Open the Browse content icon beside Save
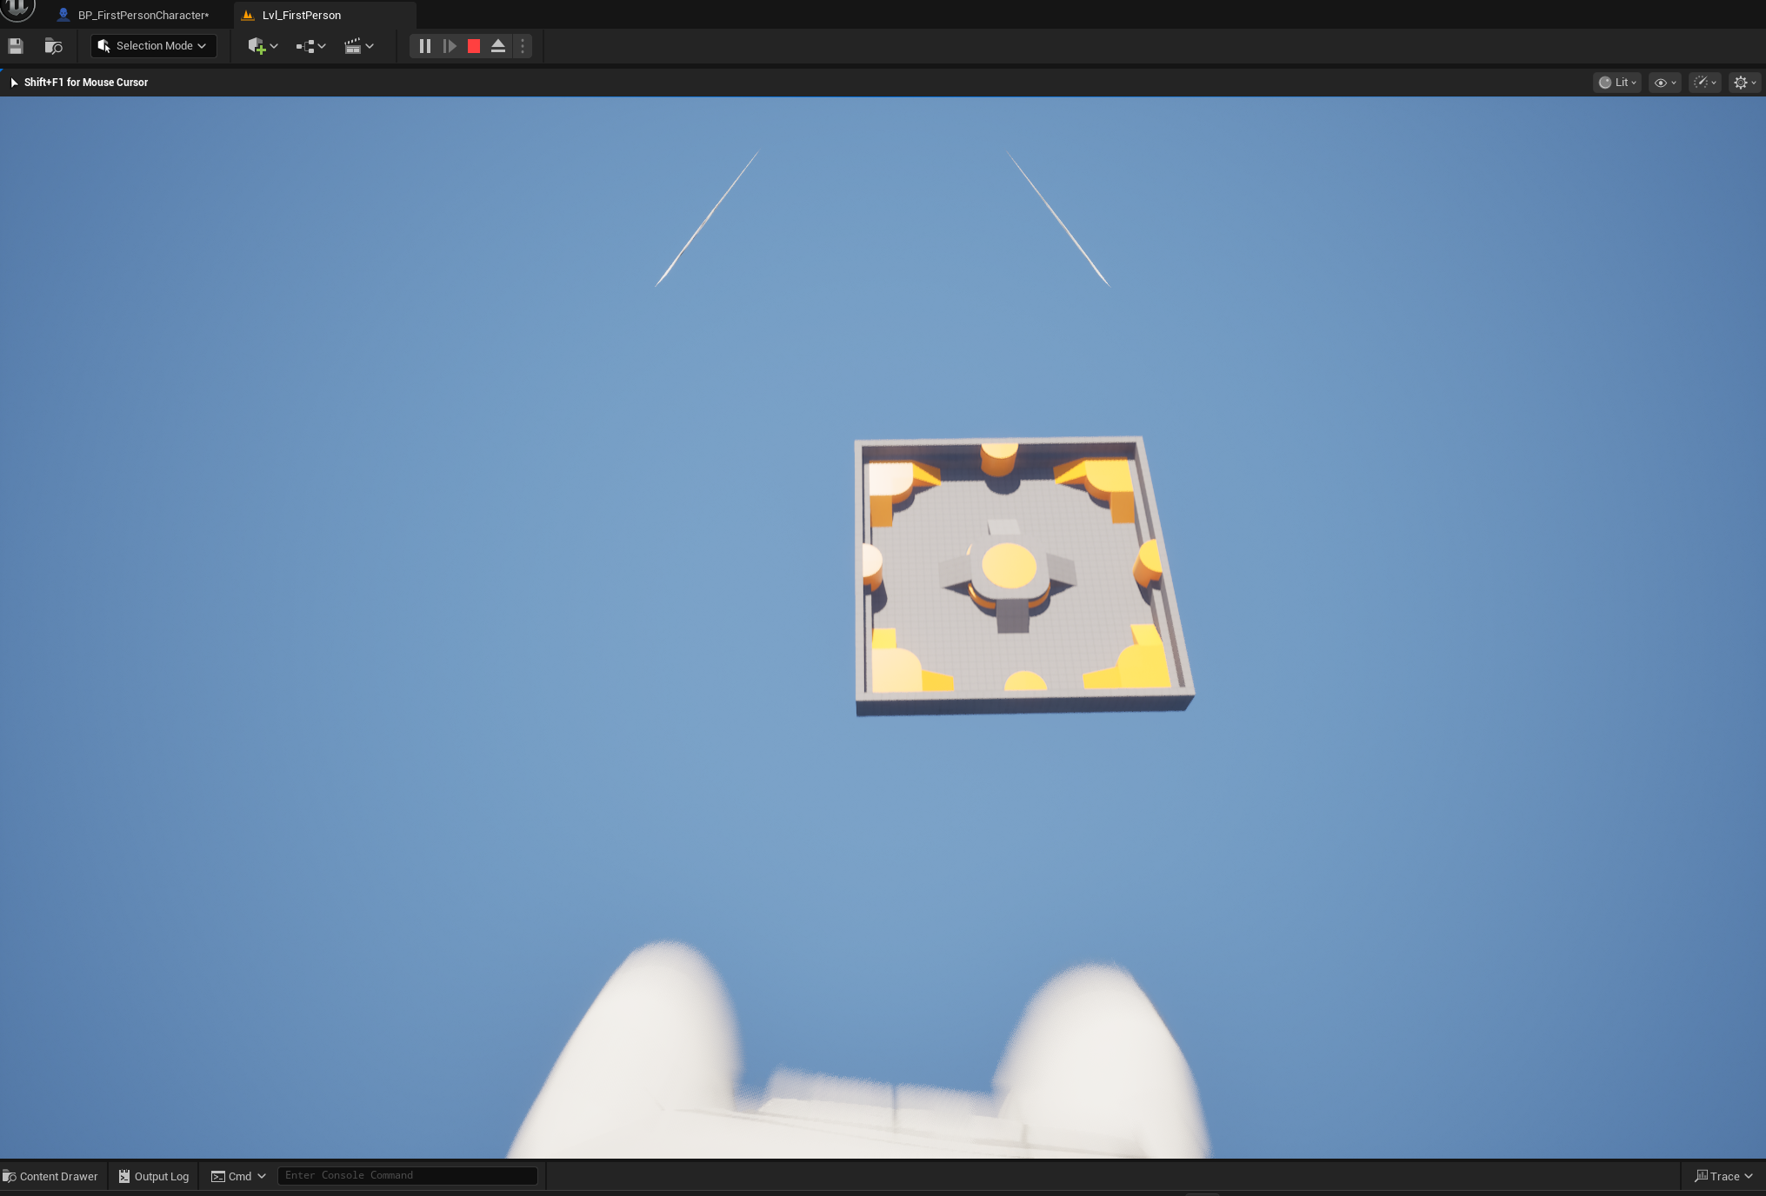Image resolution: width=1766 pixels, height=1196 pixels. pos(54,46)
